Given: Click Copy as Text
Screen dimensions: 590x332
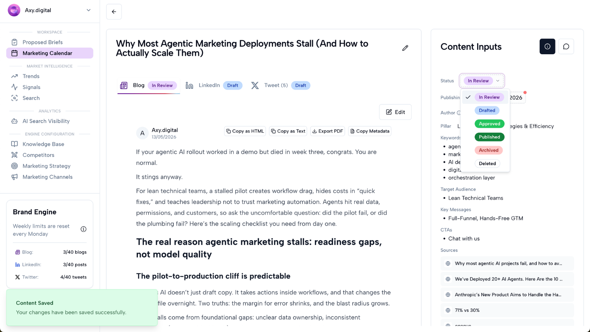Looking at the screenshot, I should point(288,131).
